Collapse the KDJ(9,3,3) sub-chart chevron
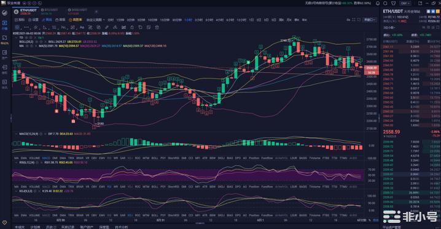Screen dimensions: 441x229 [x=17, y=191]
